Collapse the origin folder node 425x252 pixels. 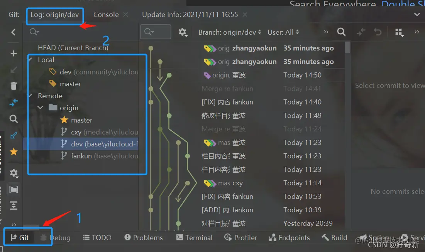41,108
